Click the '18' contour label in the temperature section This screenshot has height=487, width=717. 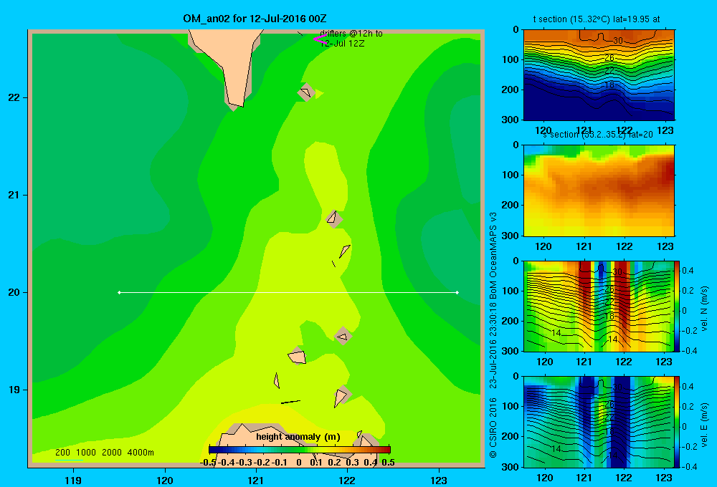click(x=609, y=85)
